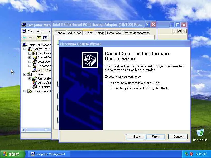The height and width of the screenshot is (158, 211).
Task: Click the Forward arrow toolbar icon
Action: pyautogui.click(x=31, y=38)
